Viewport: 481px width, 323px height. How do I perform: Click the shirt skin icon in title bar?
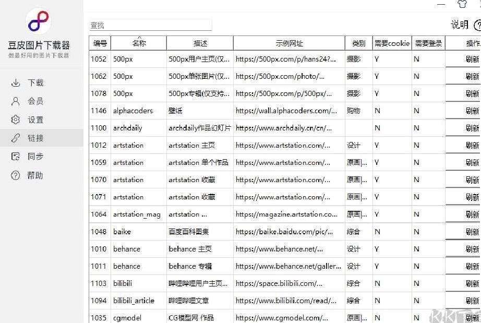tap(462, 4)
